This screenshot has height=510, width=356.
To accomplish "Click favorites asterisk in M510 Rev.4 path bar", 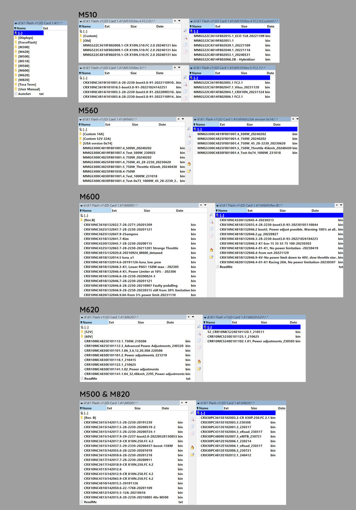I will pyautogui.click(x=175, y=21).
